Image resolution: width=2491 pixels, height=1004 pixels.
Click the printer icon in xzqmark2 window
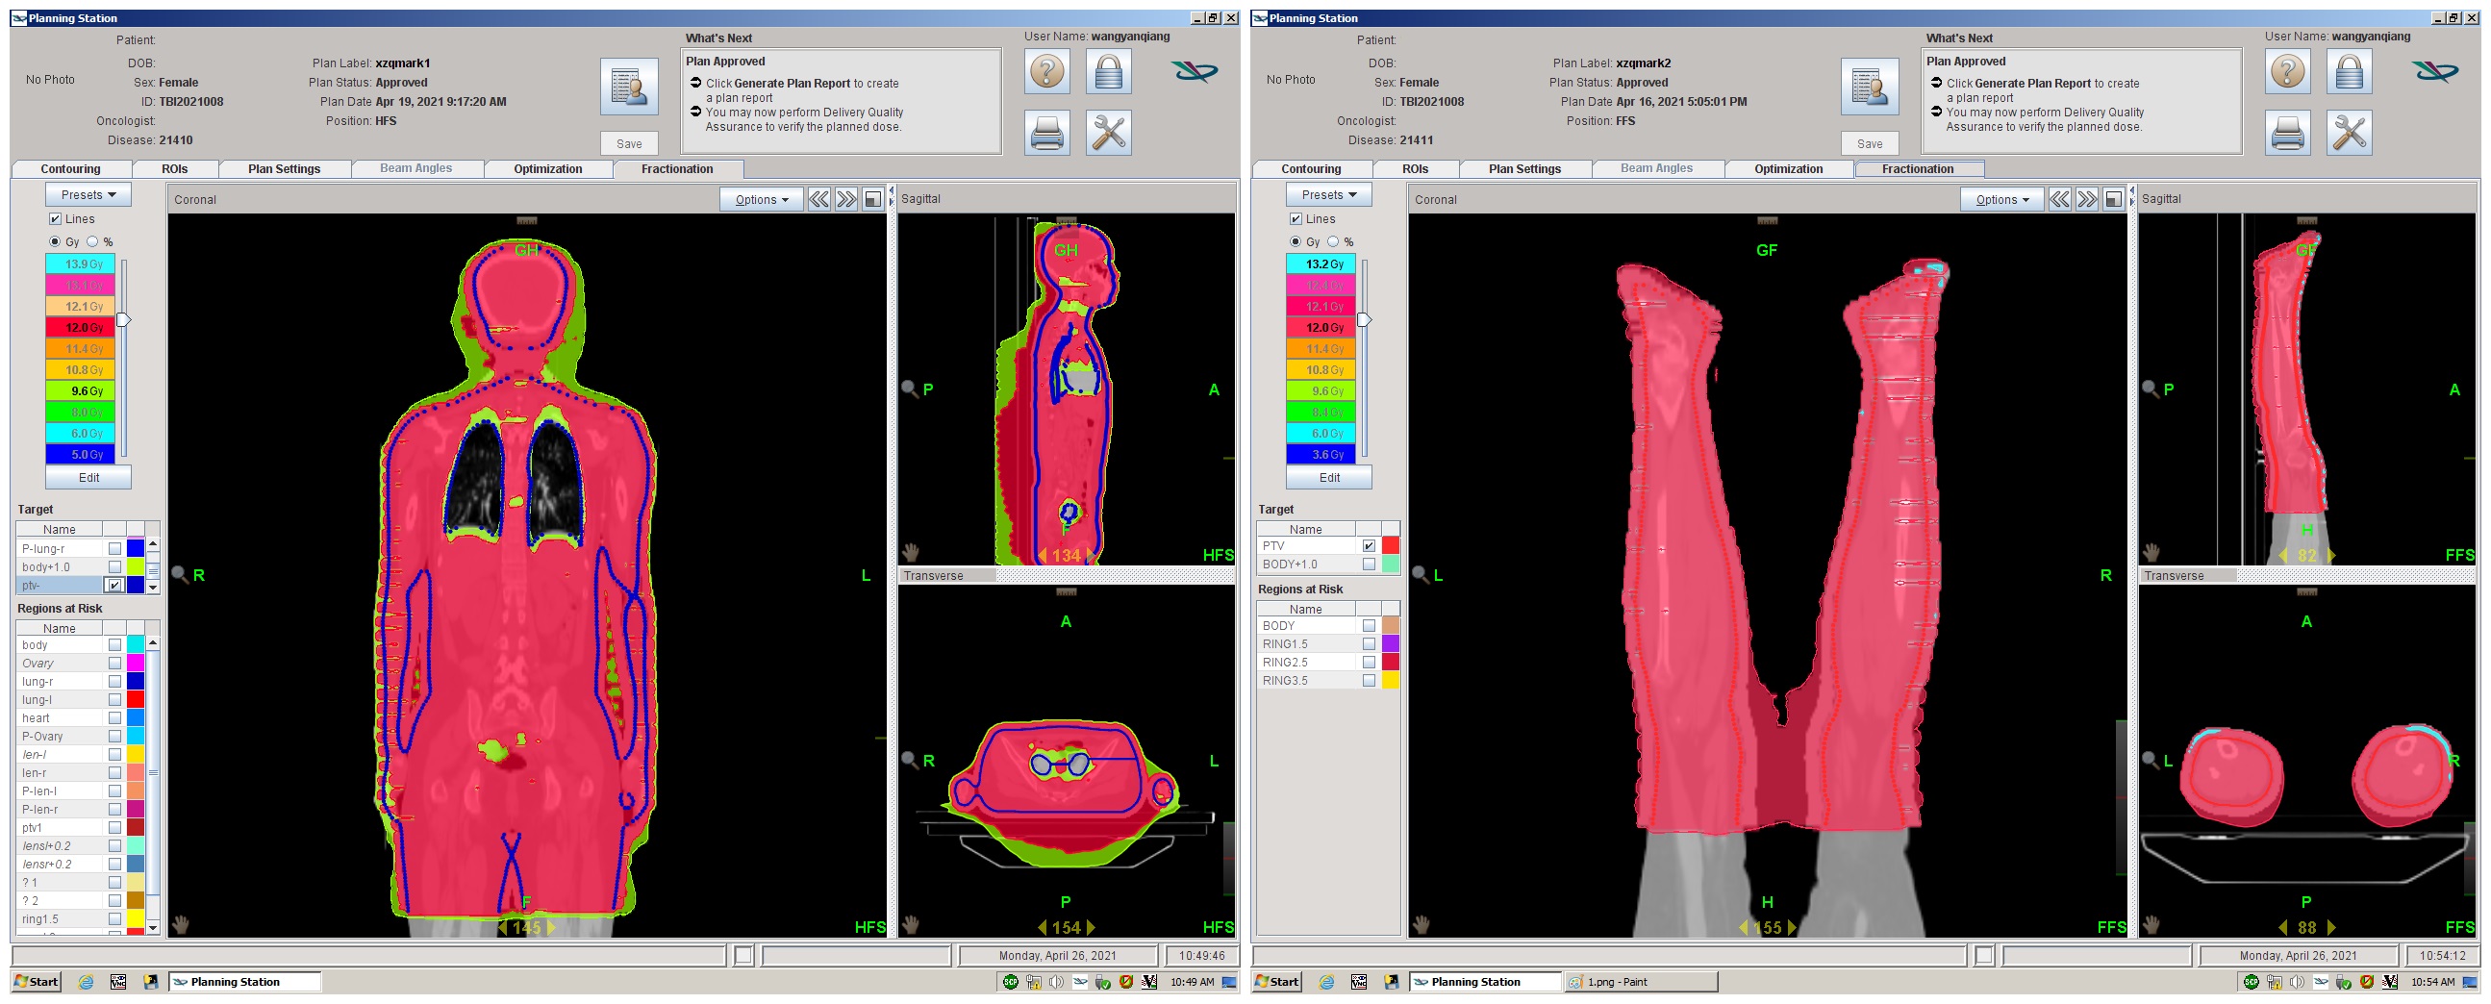click(2287, 133)
